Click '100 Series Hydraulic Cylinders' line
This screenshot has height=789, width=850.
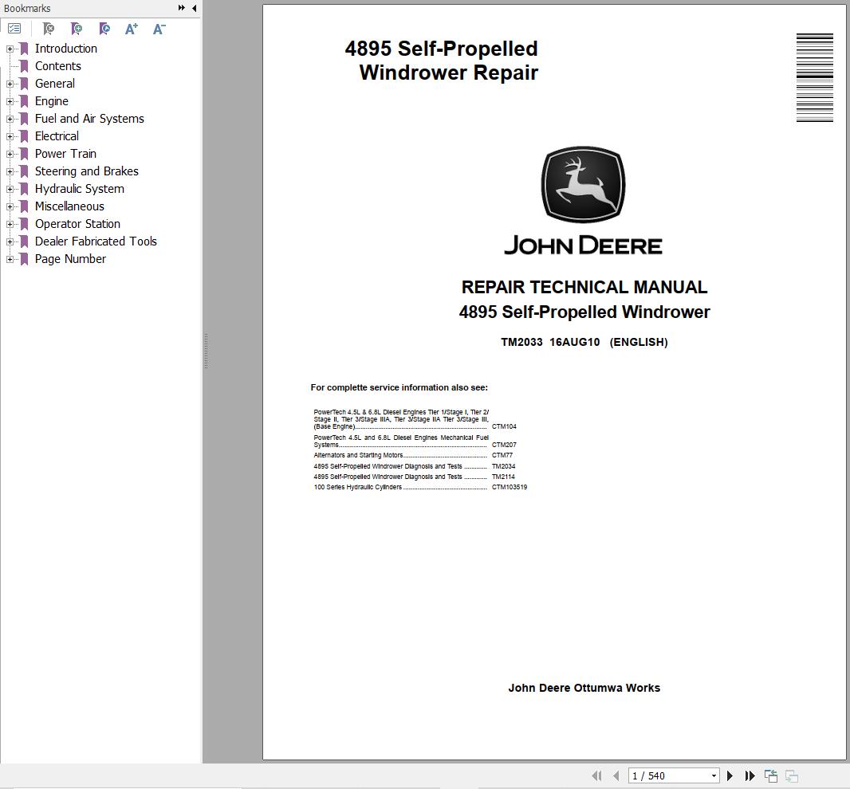[x=358, y=487]
